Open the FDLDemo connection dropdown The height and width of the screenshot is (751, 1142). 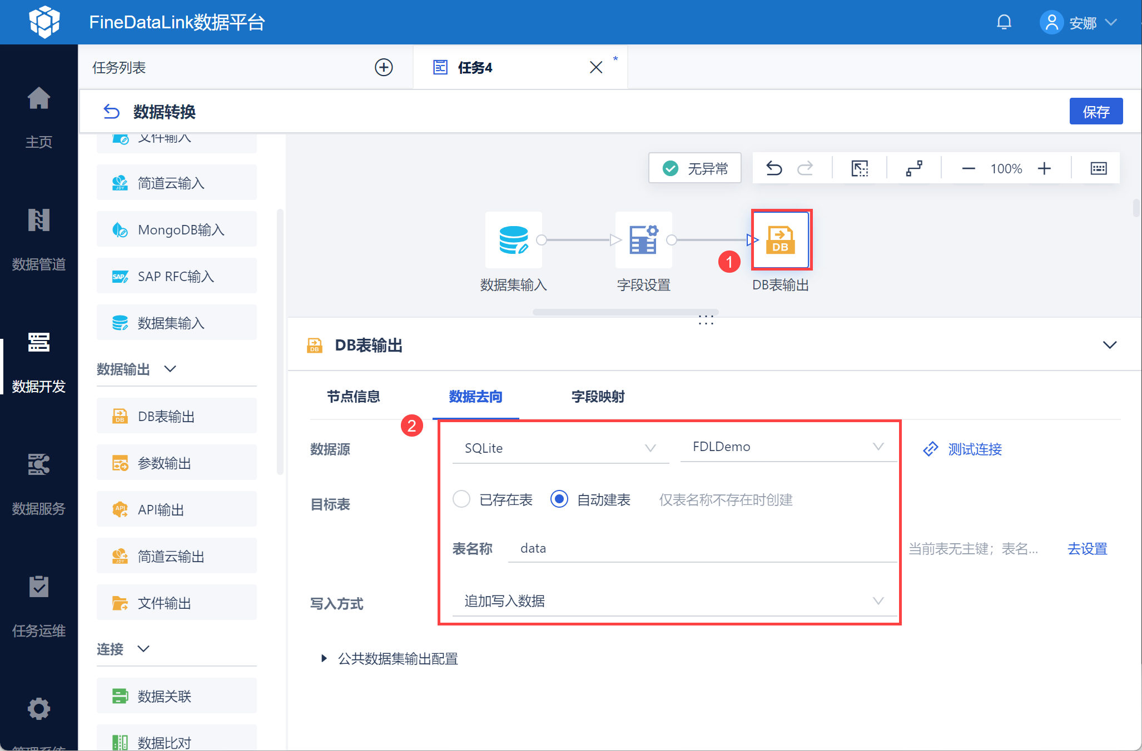pos(787,447)
